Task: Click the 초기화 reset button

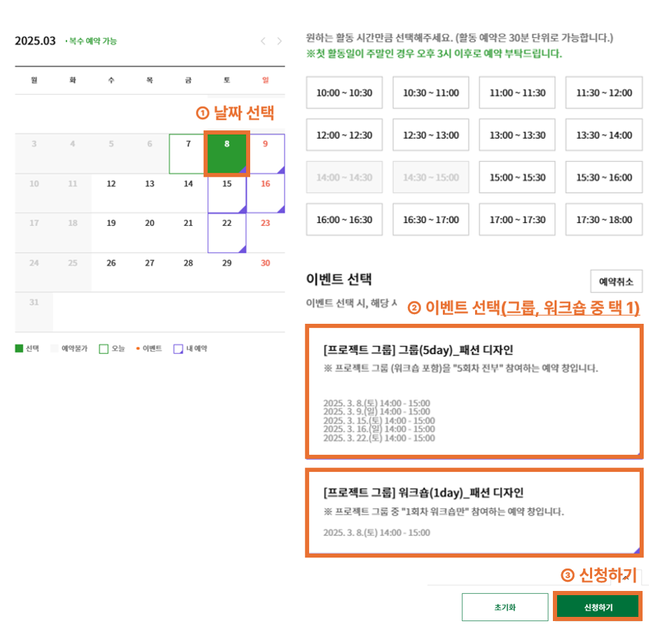Action: click(x=505, y=607)
